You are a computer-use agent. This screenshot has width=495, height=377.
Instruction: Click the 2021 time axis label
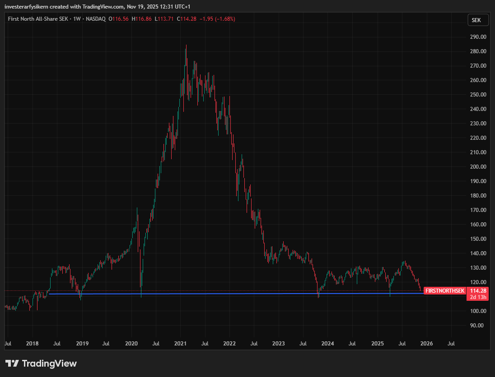(x=180, y=344)
